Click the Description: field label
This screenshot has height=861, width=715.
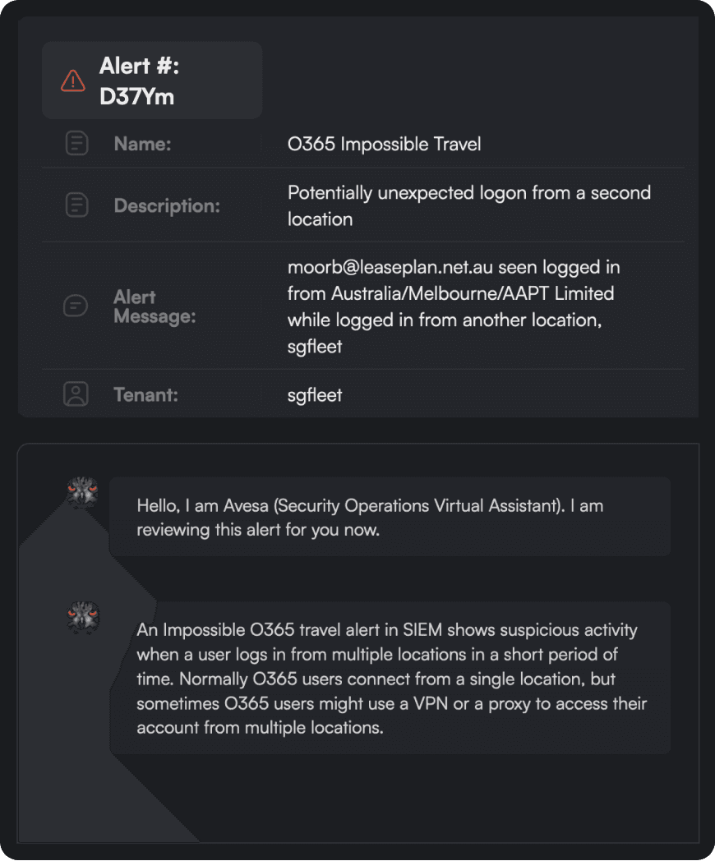point(167,205)
